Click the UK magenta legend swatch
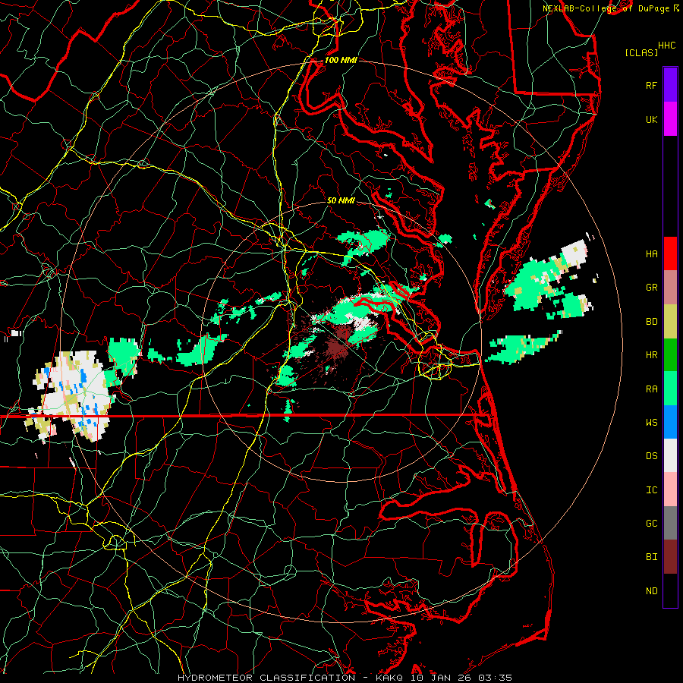This screenshot has height=683, width=683. [670, 119]
